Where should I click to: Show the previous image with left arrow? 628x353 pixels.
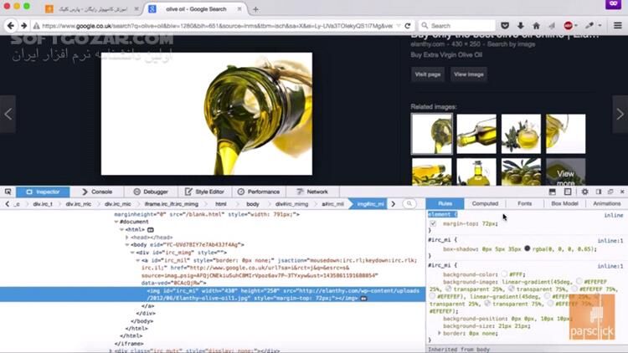tap(8, 114)
